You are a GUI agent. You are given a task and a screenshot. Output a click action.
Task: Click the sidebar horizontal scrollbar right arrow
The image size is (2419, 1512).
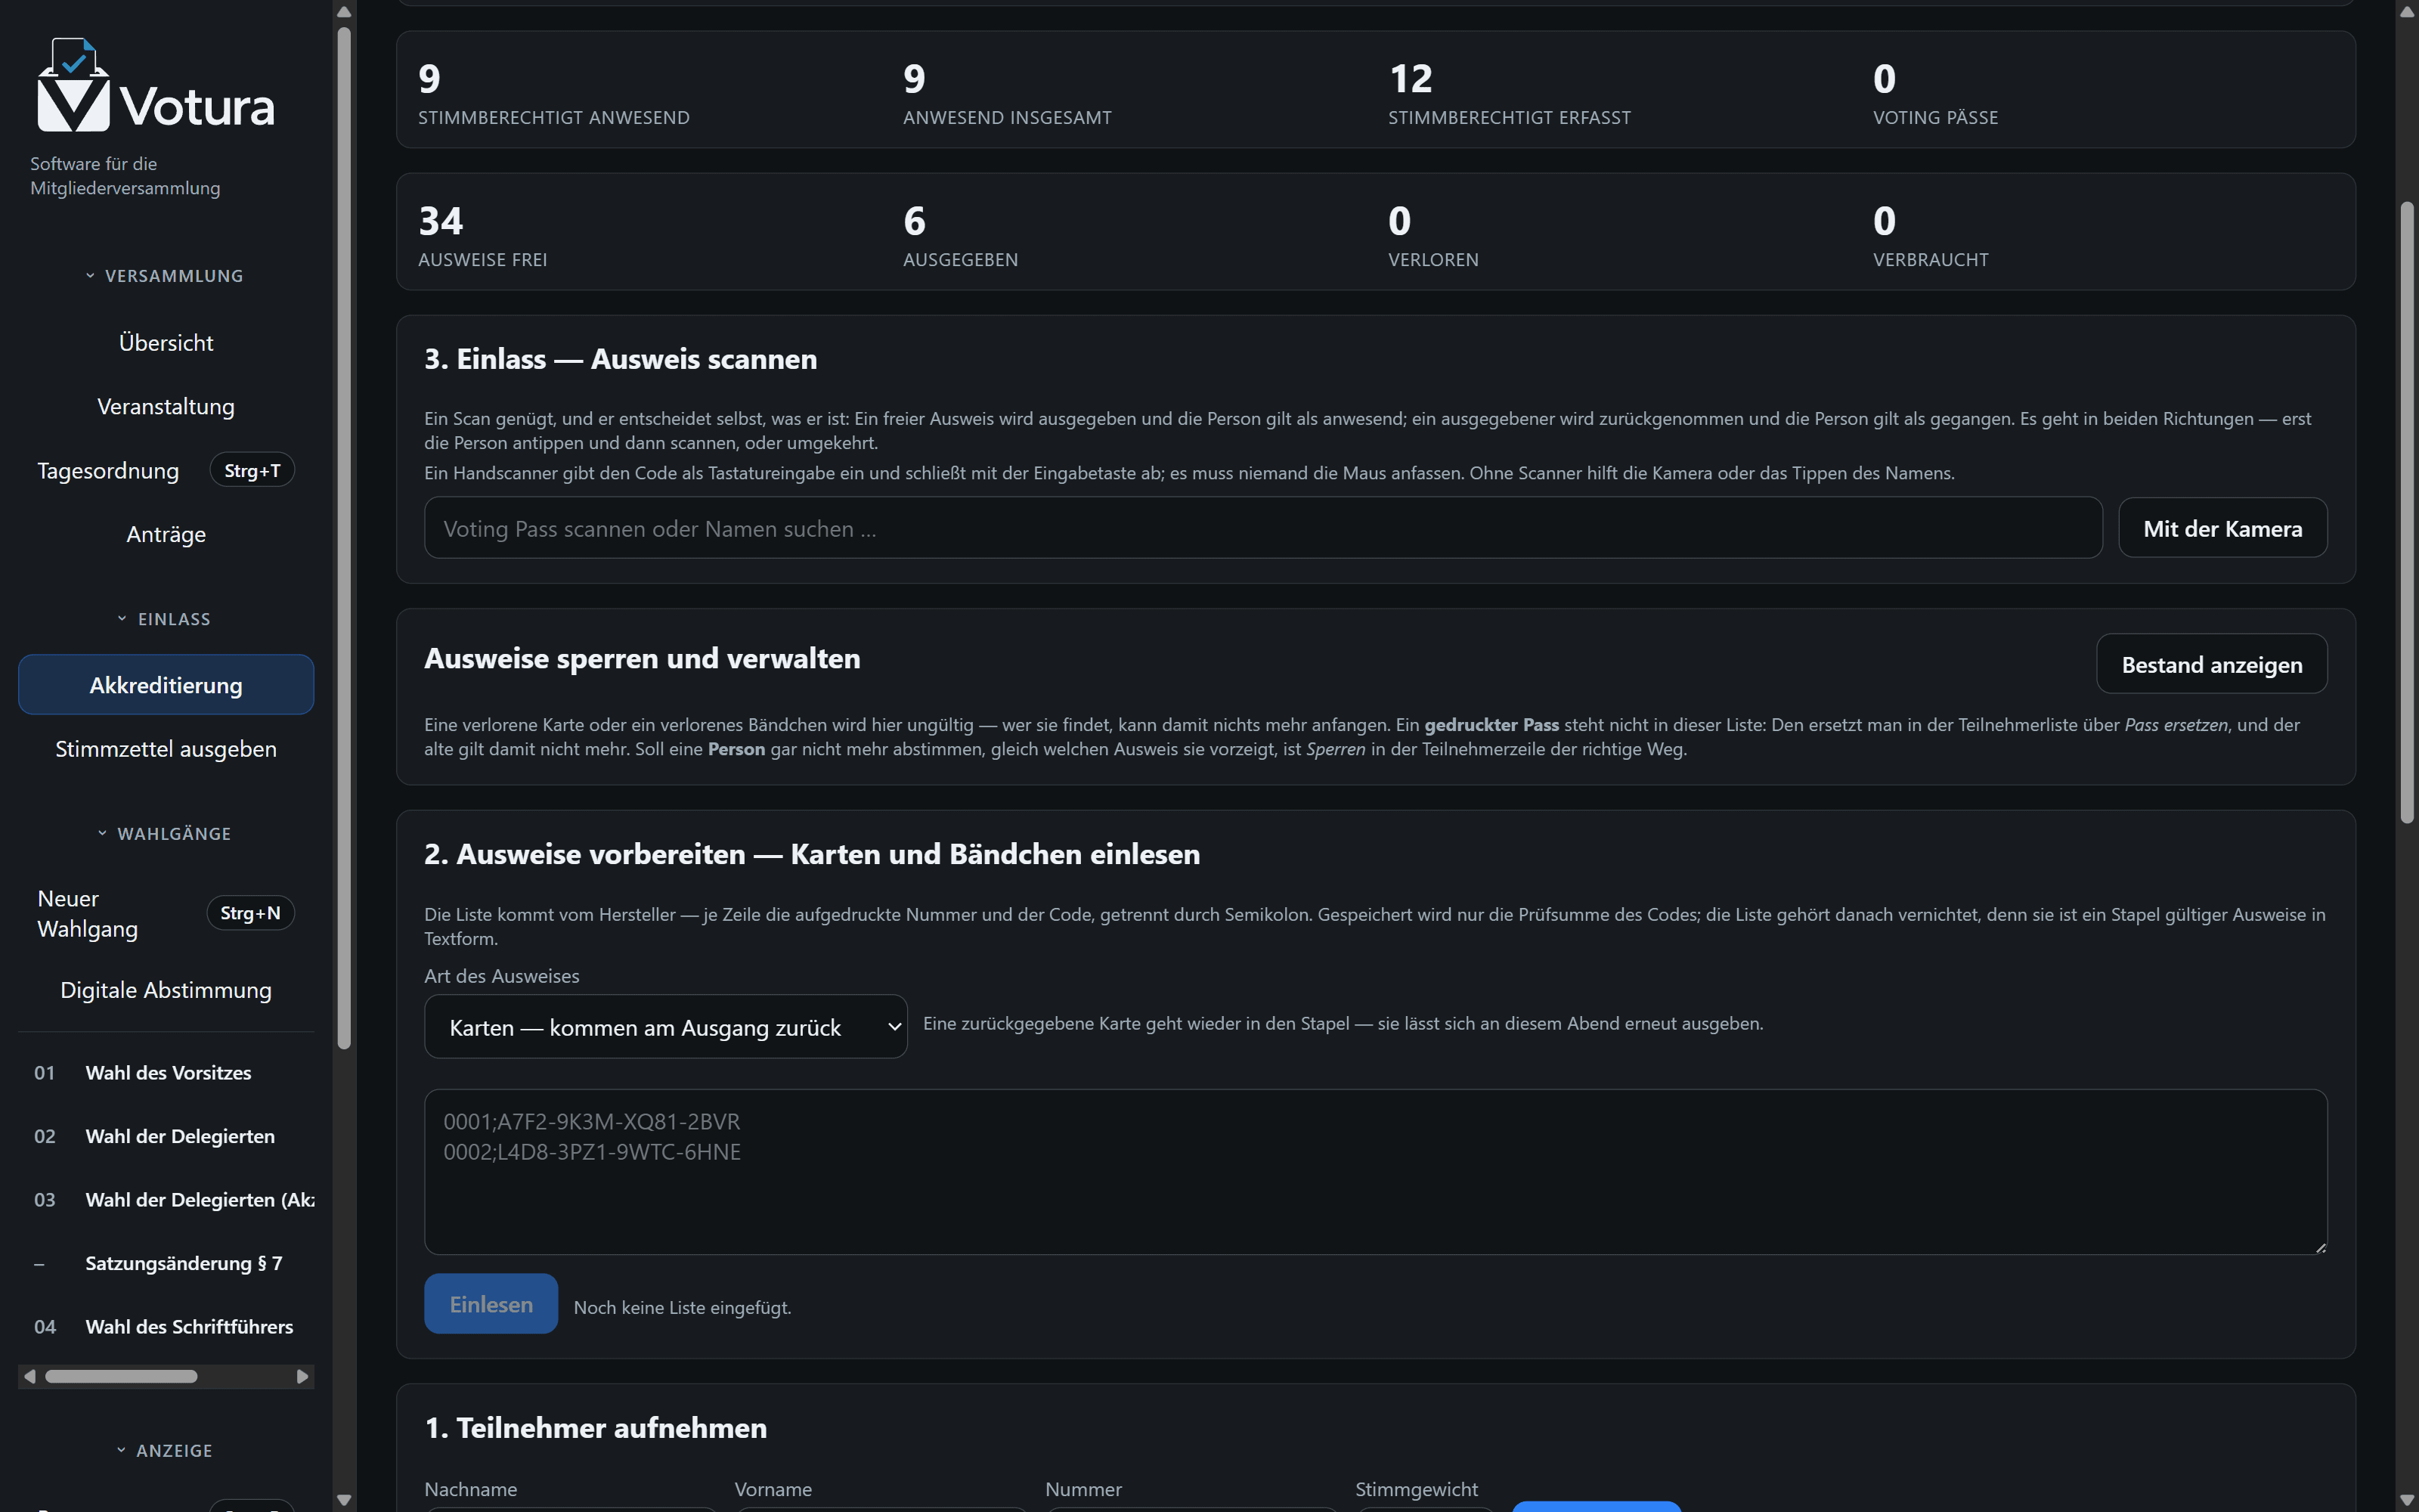pos(303,1377)
